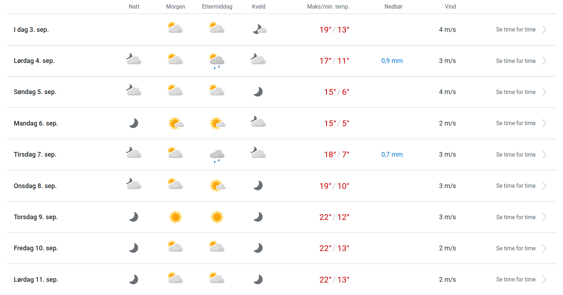563x295 pixels.
Task: Click the evening moon-cloud icon for today
Action: [x=259, y=29]
